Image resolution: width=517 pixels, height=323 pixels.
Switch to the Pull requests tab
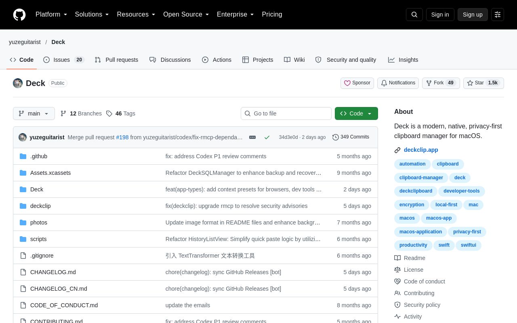[116, 60]
